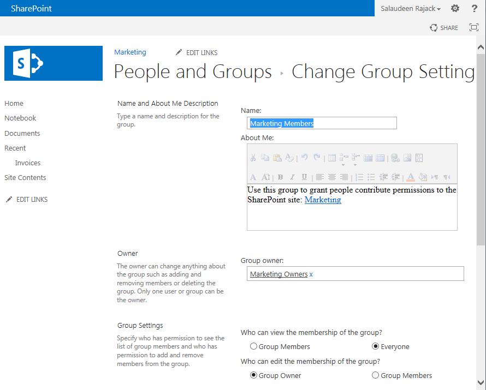Click the Font letter A icon
Screen dimensions: 486x390
253,177
